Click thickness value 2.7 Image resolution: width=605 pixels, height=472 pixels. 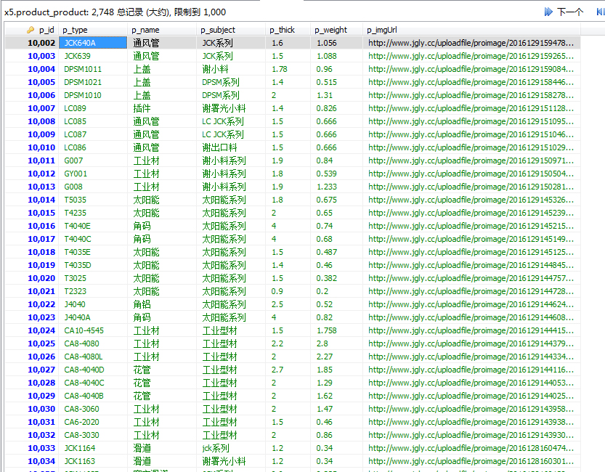288,370
